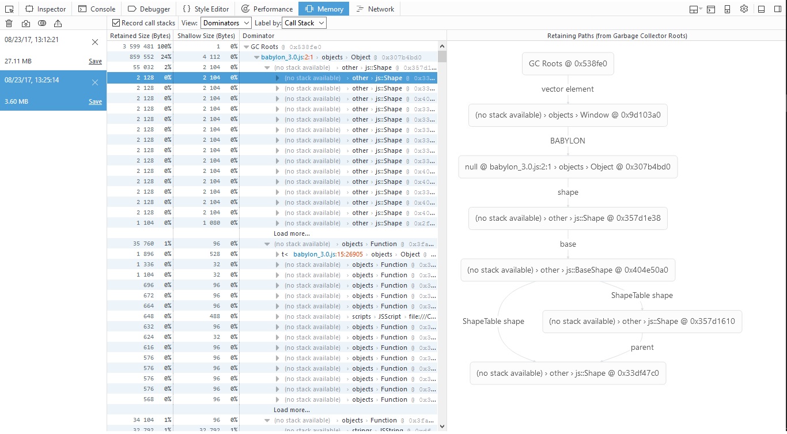Delete the 13:25:14 snapshot with X
787x434 pixels.
click(95, 82)
